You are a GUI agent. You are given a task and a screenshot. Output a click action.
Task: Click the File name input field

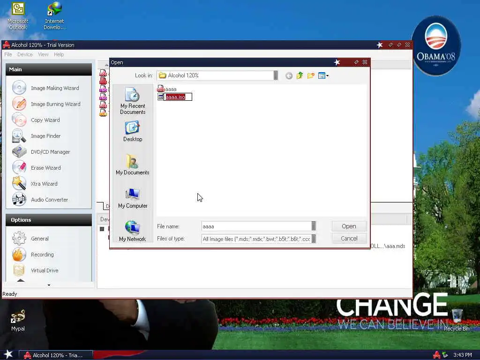pyautogui.click(x=256, y=226)
